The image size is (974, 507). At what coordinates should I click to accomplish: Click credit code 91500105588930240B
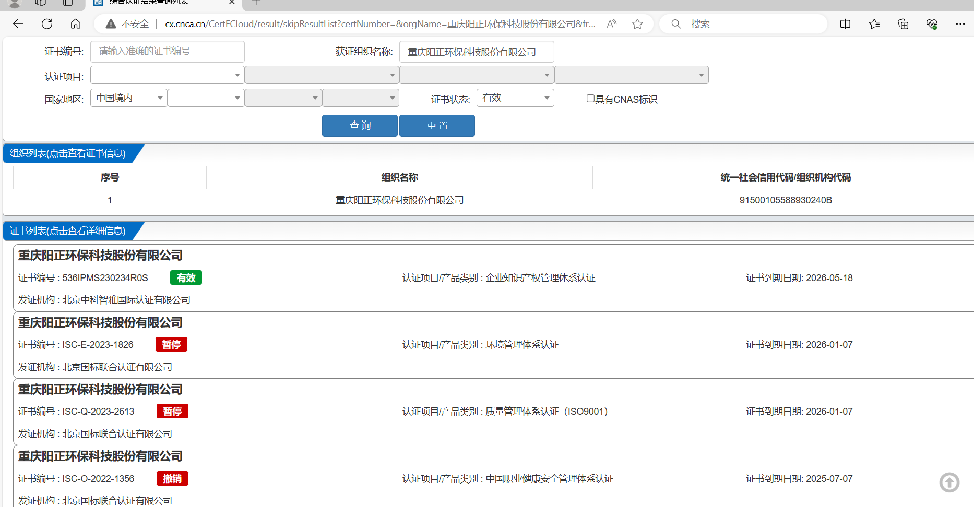(x=786, y=200)
